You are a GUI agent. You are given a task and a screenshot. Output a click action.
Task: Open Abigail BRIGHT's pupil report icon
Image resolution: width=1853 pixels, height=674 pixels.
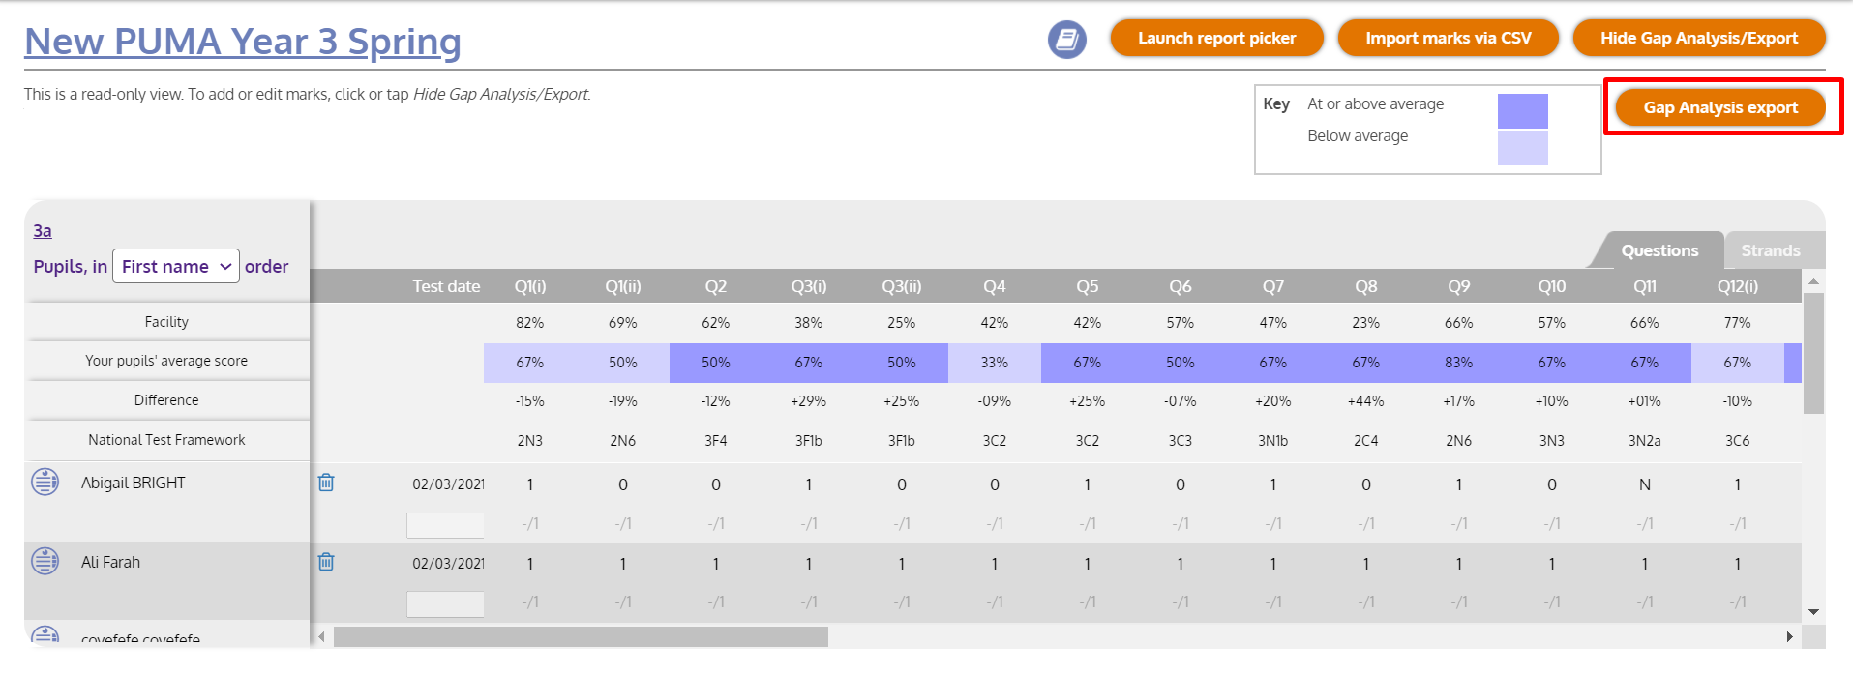[45, 482]
